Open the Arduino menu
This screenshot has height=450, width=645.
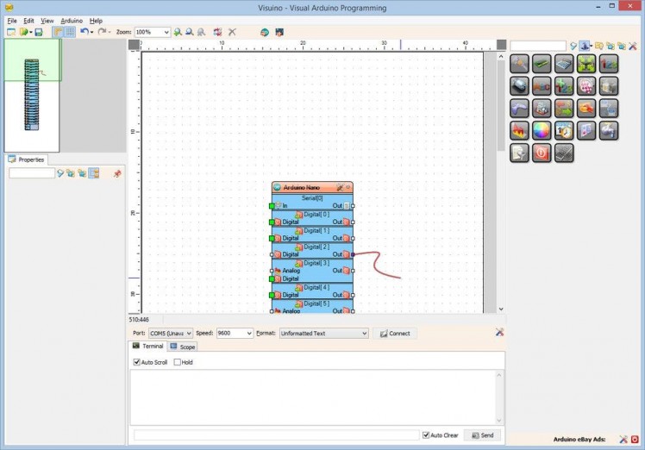point(72,20)
